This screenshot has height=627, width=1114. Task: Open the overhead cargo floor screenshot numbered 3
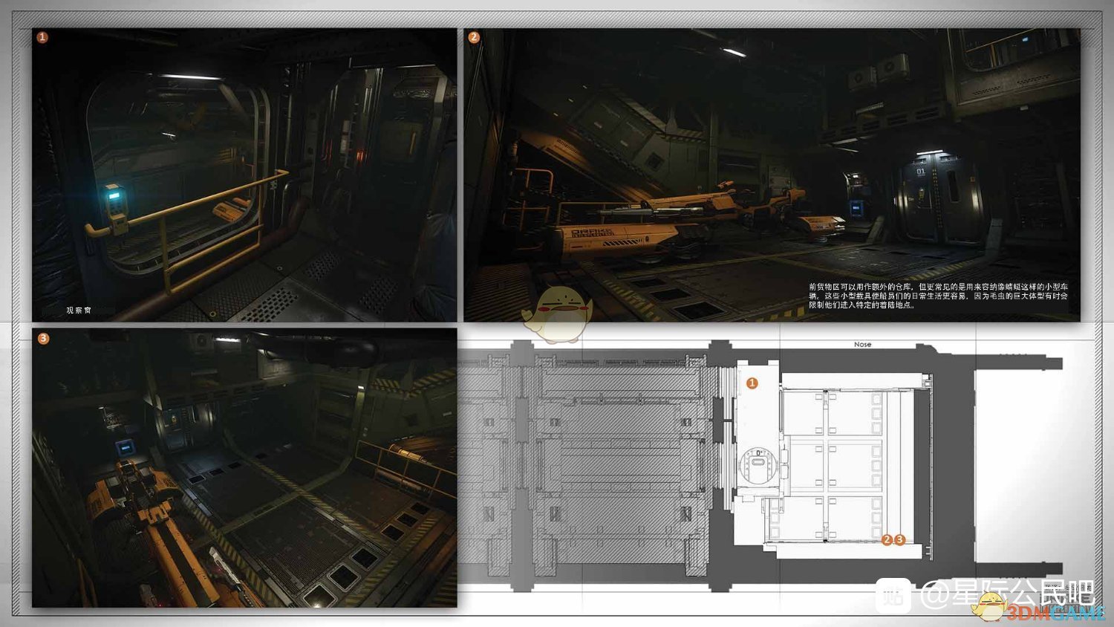coord(244,468)
